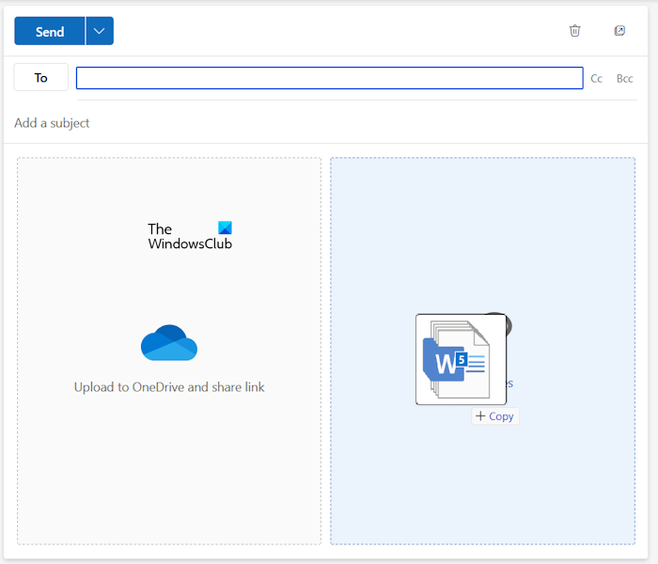Screen dimensions: 658x564
Task: Click the Discard draft trash icon
Action: pyautogui.click(x=575, y=31)
